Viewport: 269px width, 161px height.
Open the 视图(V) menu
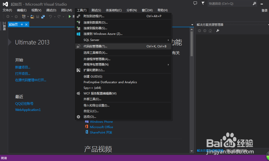[36, 10]
